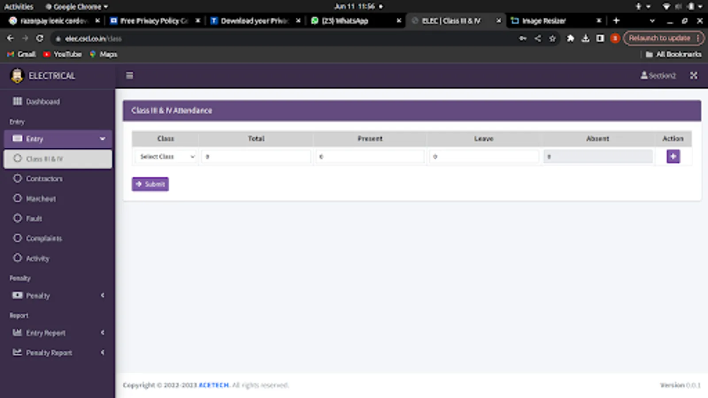Image resolution: width=708 pixels, height=398 pixels.
Task: Click the address bar URL
Action: point(93,39)
